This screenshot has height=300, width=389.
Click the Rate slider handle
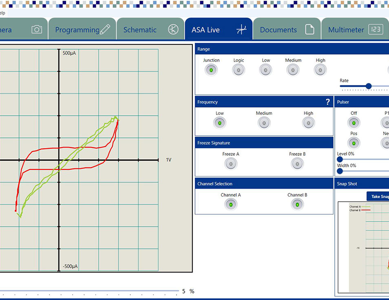pyautogui.click(x=369, y=86)
